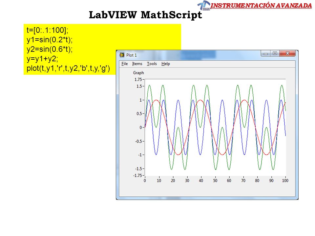Click the 20 x-axis tick label

pos(173,181)
